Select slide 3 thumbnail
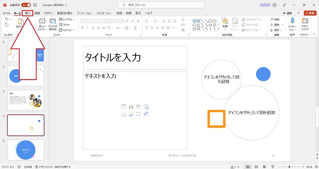Screen dimensions: 319x169 coord(26,101)
